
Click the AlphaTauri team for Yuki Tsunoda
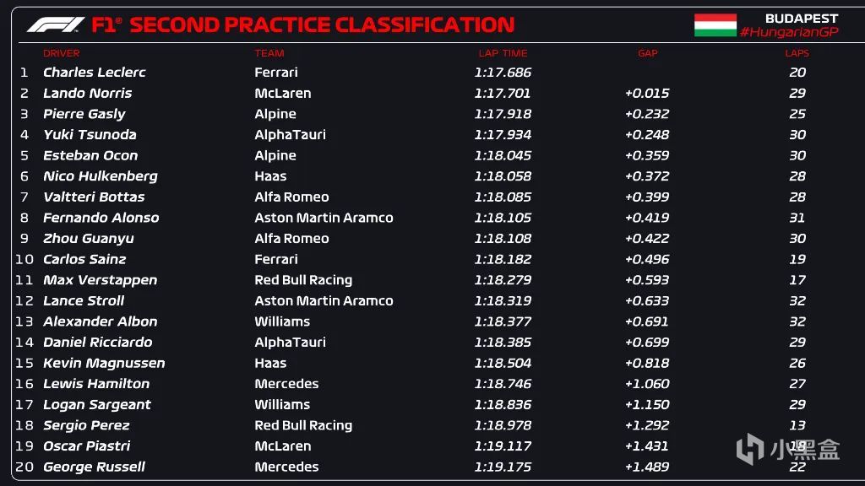point(291,134)
